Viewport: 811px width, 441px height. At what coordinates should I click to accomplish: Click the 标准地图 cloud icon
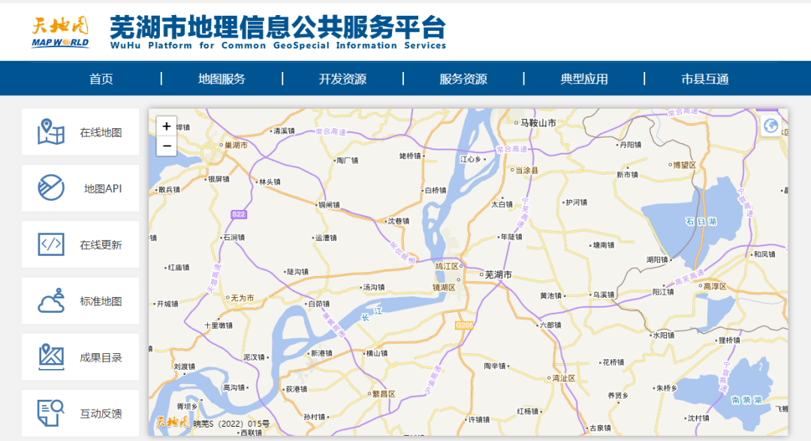pyautogui.click(x=51, y=301)
